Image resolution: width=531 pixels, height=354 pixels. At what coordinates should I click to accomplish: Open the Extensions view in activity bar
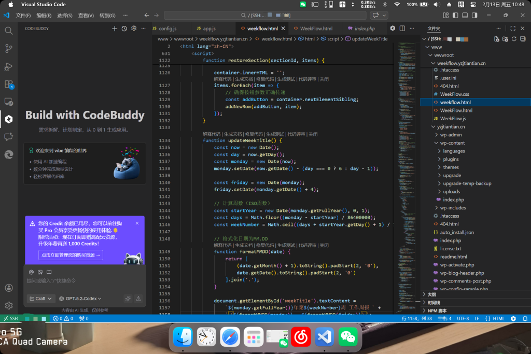click(x=9, y=84)
